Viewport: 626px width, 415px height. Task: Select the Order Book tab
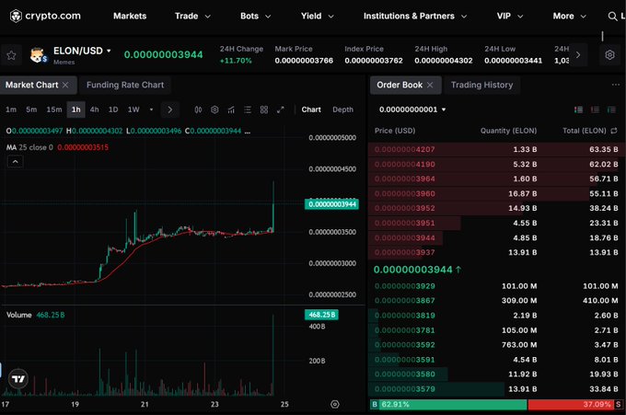[x=400, y=85]
